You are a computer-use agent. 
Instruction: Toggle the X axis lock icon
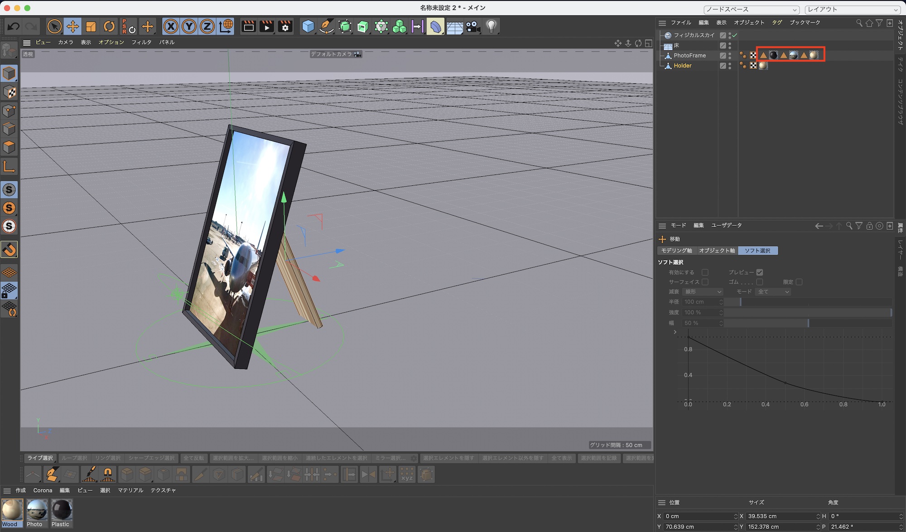pyautogui.click(x=171, y=27)
